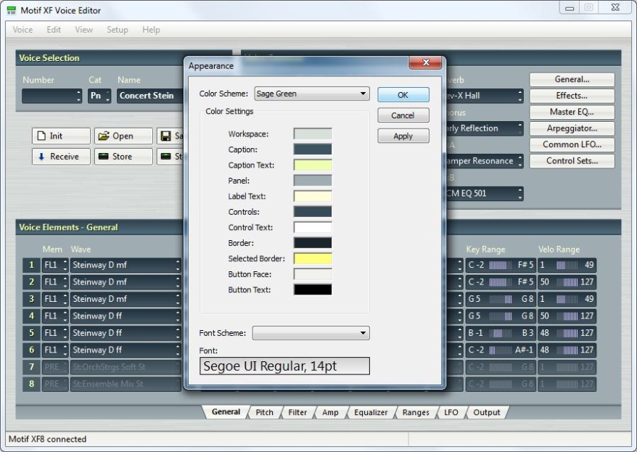
Task: Open the General... settings button
Action: pos(572,80)
